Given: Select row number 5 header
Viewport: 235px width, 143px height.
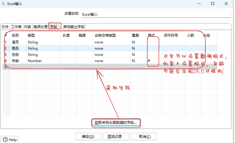Looking at the screenshot, I should 6,67.
